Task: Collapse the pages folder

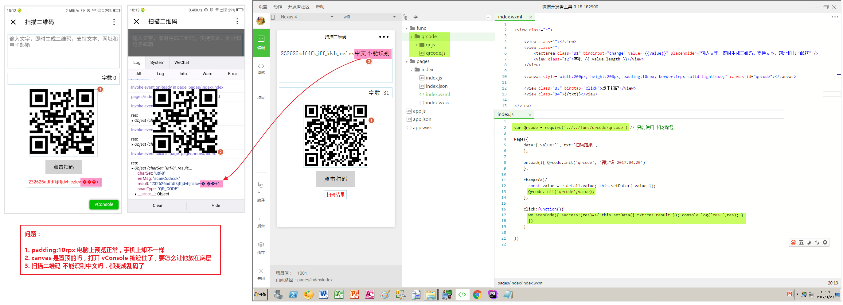Action: point(407,61)
